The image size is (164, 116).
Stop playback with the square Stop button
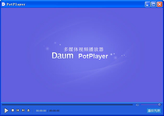point(13,110)
